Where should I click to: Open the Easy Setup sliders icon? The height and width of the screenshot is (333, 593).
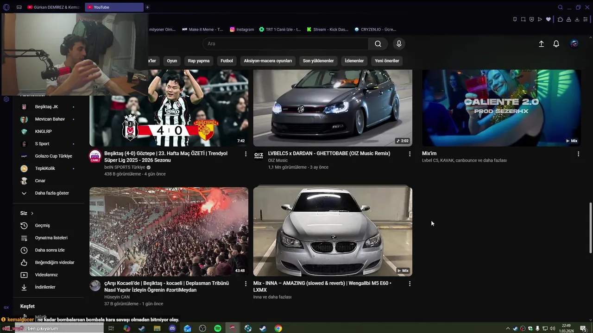586,19
